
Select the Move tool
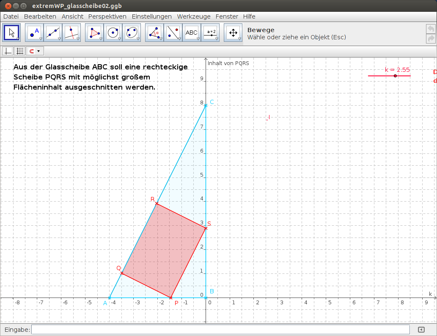(11, 32)
